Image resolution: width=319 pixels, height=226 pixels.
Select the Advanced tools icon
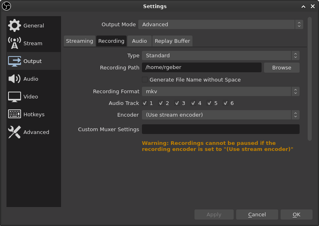(x=15, y=132)
